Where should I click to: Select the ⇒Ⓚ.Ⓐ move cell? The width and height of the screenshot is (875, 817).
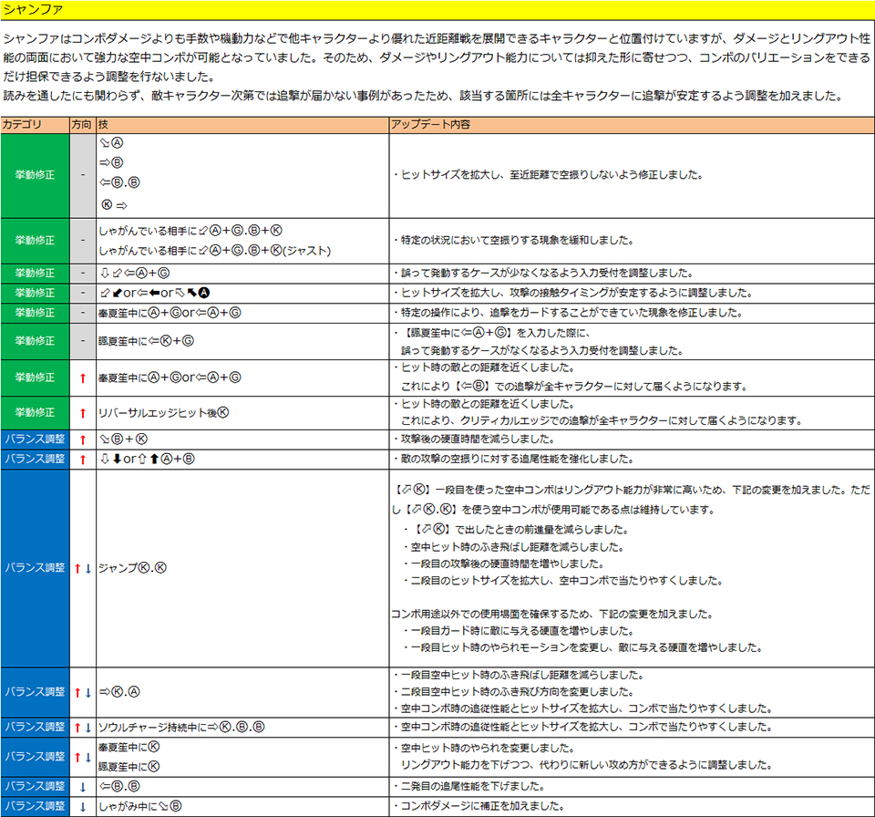[119, 692]
